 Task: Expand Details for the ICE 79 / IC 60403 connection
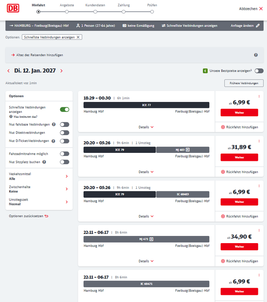[x=146, y=216]
